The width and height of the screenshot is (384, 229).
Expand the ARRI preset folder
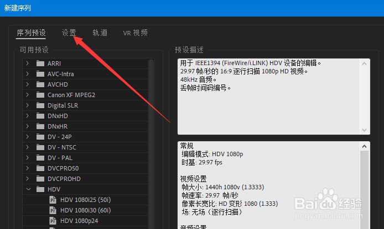(28, 63)
